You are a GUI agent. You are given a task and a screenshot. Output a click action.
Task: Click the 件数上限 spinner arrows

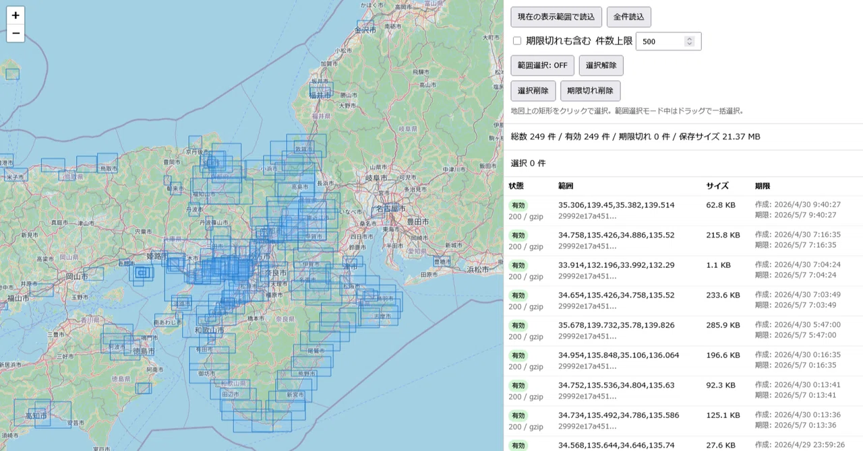coord(689,41)
